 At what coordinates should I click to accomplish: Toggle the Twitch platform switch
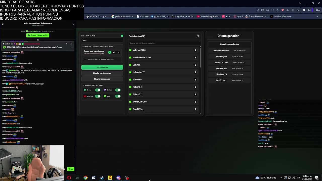118,90
